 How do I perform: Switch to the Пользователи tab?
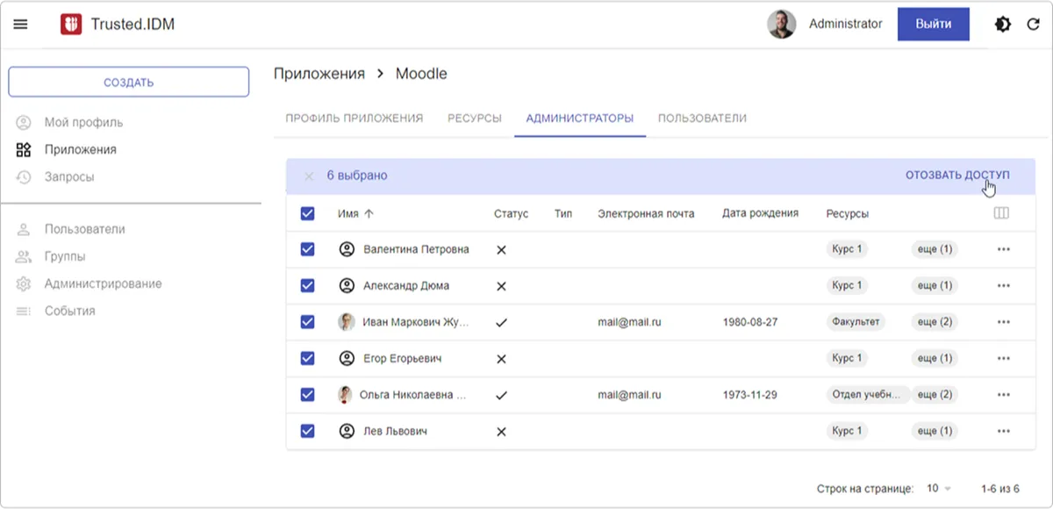[703, 118]
